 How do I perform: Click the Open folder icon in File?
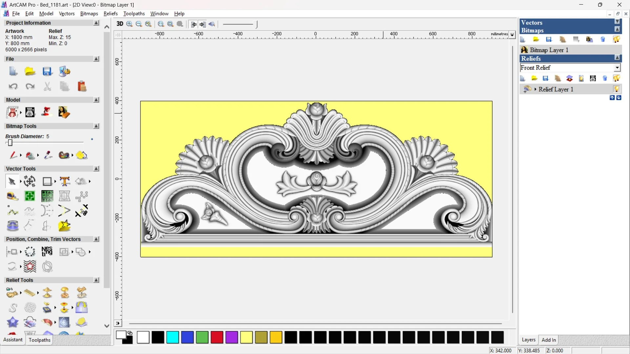click(x=30, y=71)
